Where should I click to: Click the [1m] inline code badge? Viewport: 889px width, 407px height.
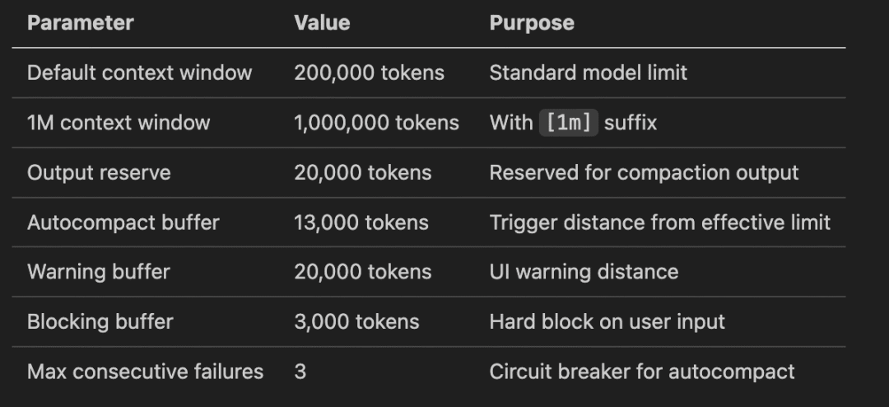(x=569, y=123)
